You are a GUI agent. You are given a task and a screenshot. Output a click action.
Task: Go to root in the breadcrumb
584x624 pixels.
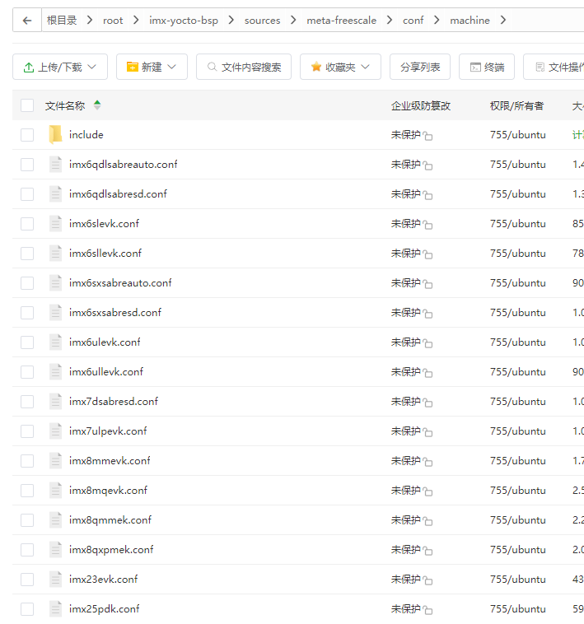pyautogui.click(x=113, y=21)
